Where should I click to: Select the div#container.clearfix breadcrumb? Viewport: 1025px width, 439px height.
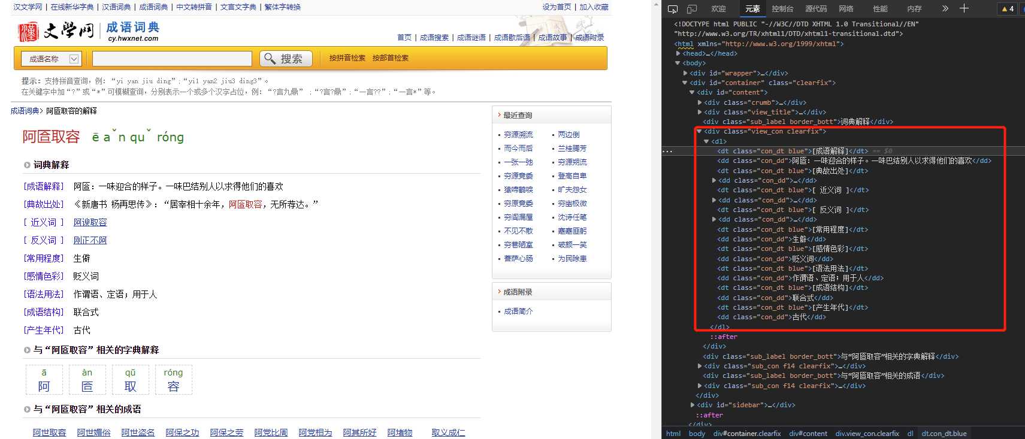[x=747, y=434]
